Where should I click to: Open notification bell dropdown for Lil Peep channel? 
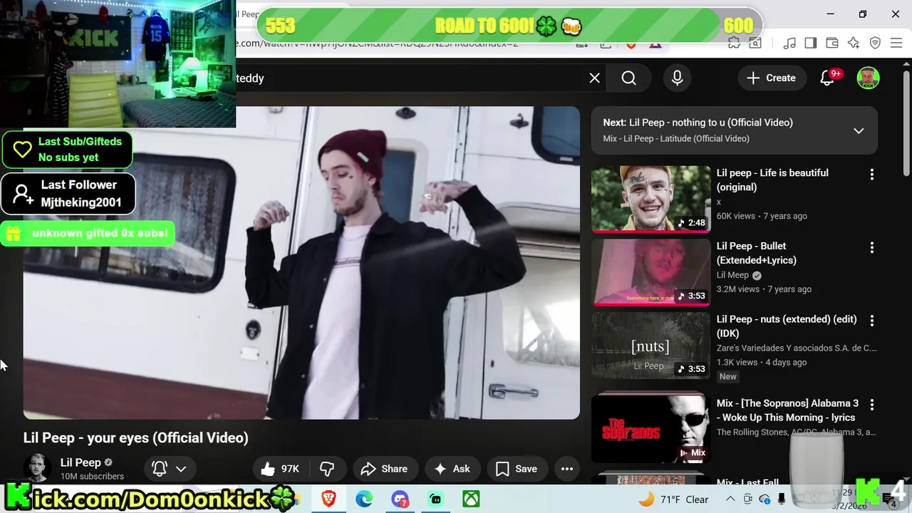[x=170, y=469]
